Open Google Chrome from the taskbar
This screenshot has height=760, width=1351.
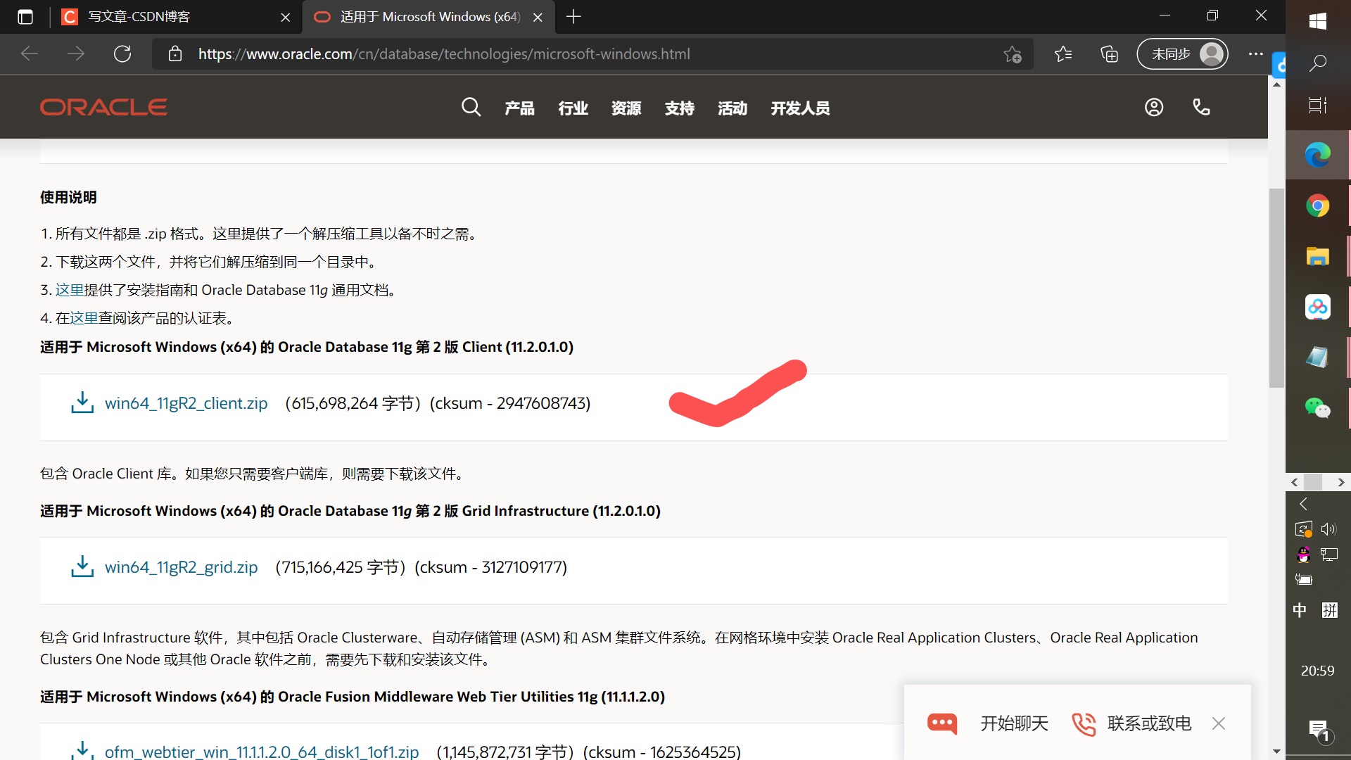1317,205
